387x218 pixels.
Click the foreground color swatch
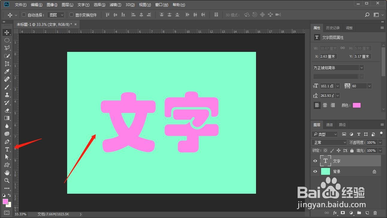[5, 201]
